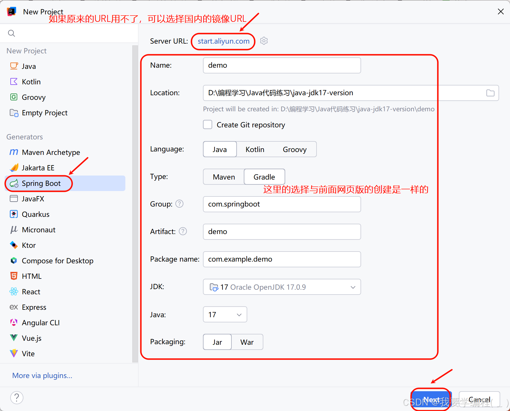Click the Vite generator icon

click(x=14, y=354)
